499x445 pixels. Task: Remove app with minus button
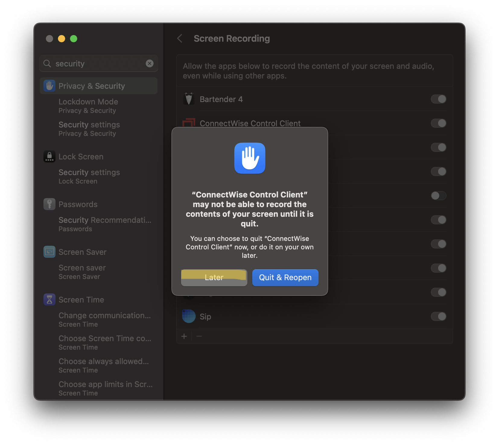coord(199,336)
